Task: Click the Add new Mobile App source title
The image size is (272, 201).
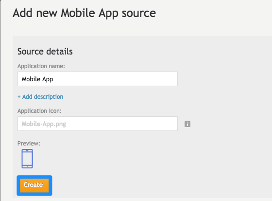Action: tap(85, 14)
